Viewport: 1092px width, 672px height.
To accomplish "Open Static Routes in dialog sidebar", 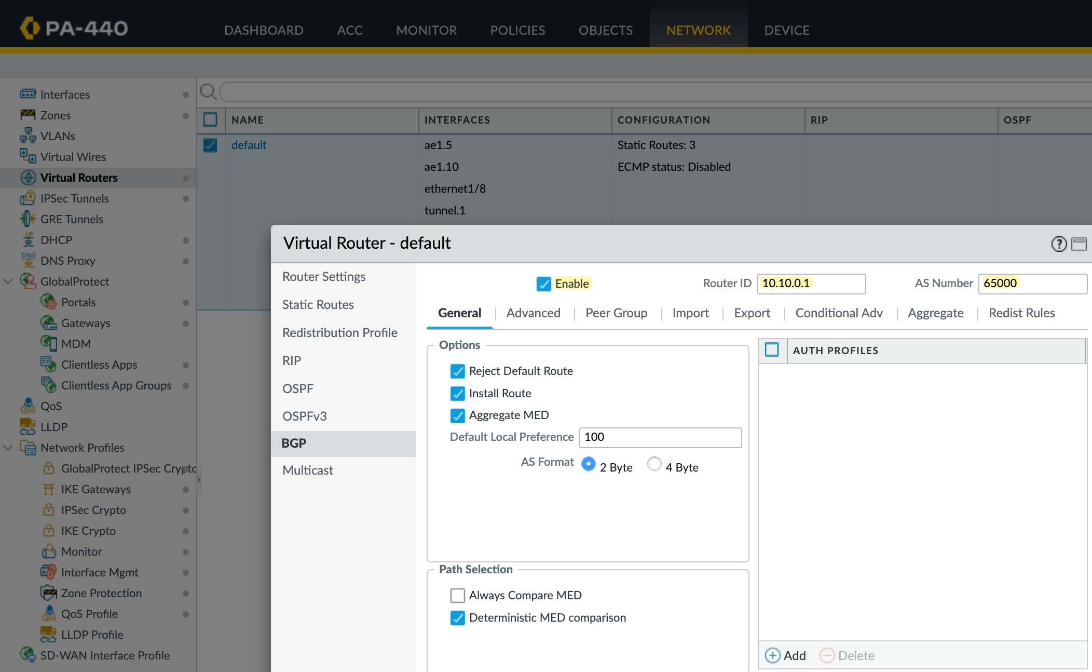I will (318, 305).
